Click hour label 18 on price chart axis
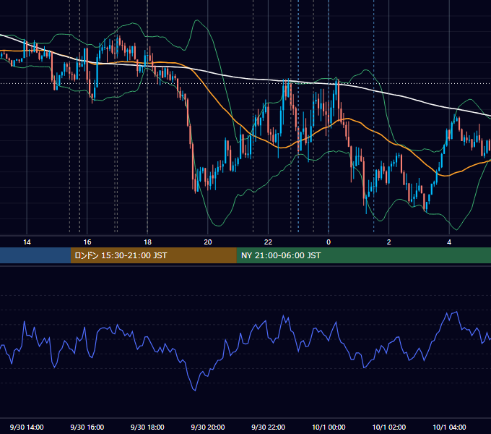Viewport: 491px width, 434px height. coord(147,242)
